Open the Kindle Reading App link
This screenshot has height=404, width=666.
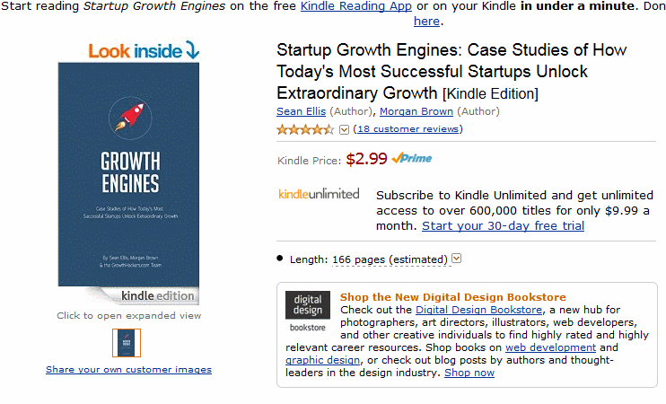click(x=356, y=6)
